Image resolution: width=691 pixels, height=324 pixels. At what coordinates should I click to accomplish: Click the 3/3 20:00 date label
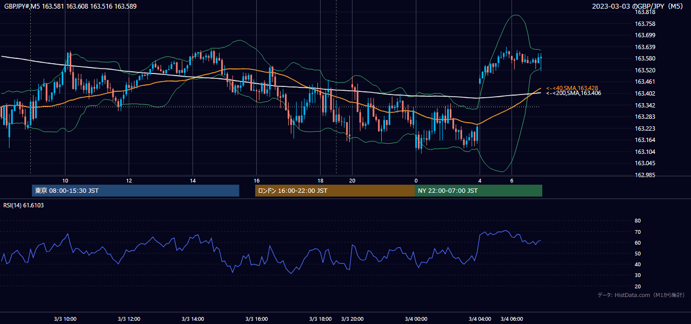[353, 319]
